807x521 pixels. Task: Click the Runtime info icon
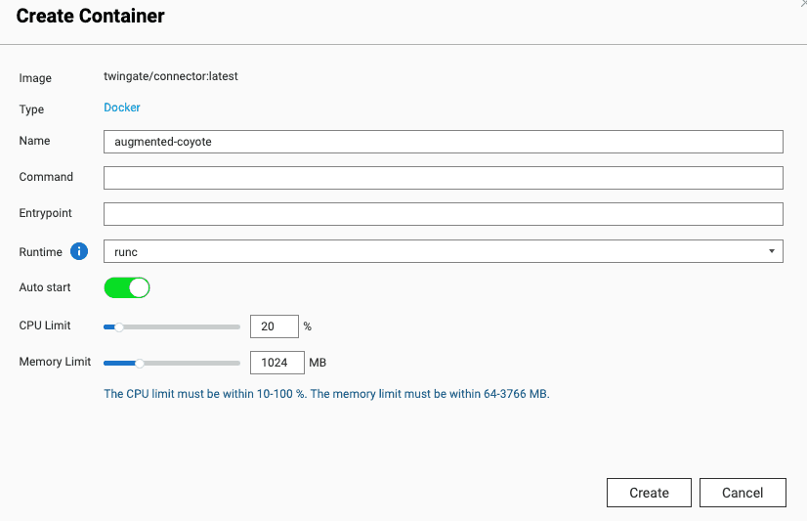(x=80, y=252)
